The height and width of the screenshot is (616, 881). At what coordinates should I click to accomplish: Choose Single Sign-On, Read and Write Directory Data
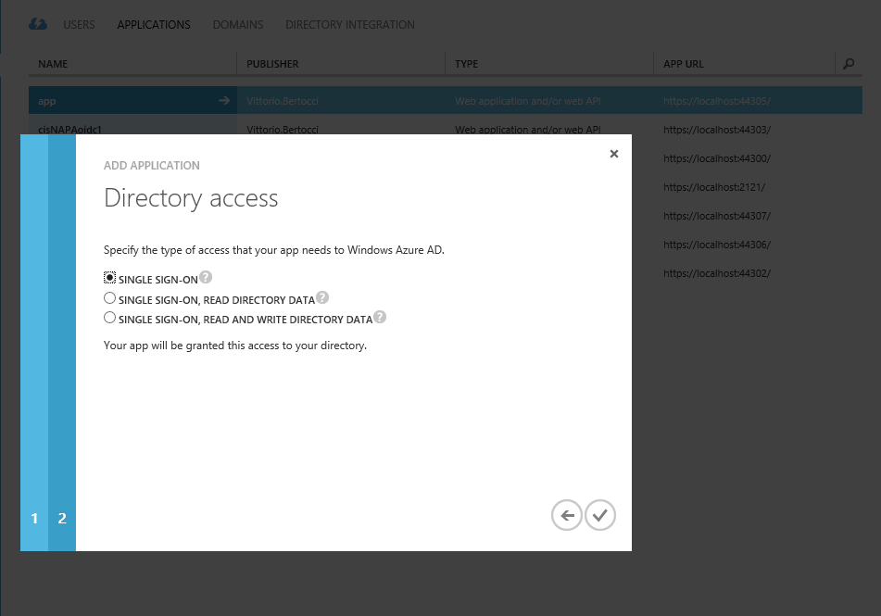pos(109,318)
